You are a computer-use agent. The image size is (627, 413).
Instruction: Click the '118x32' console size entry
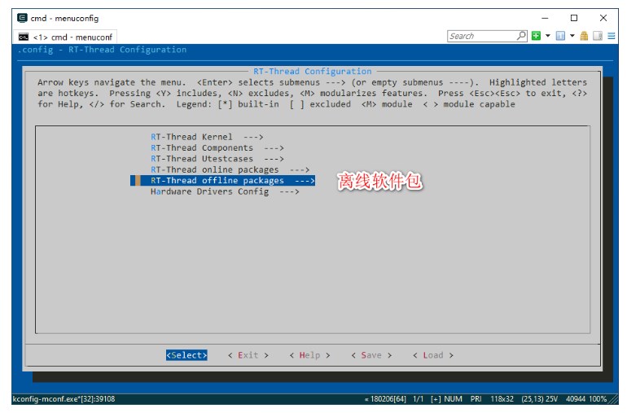502,399
